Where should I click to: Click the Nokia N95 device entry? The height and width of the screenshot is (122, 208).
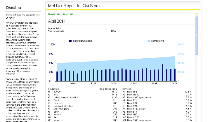tap(132, 114)
